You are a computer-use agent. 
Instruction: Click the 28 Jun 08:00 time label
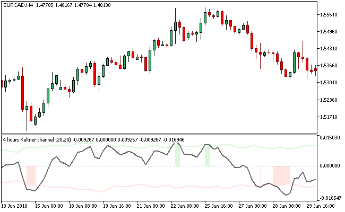click(287, 206)
